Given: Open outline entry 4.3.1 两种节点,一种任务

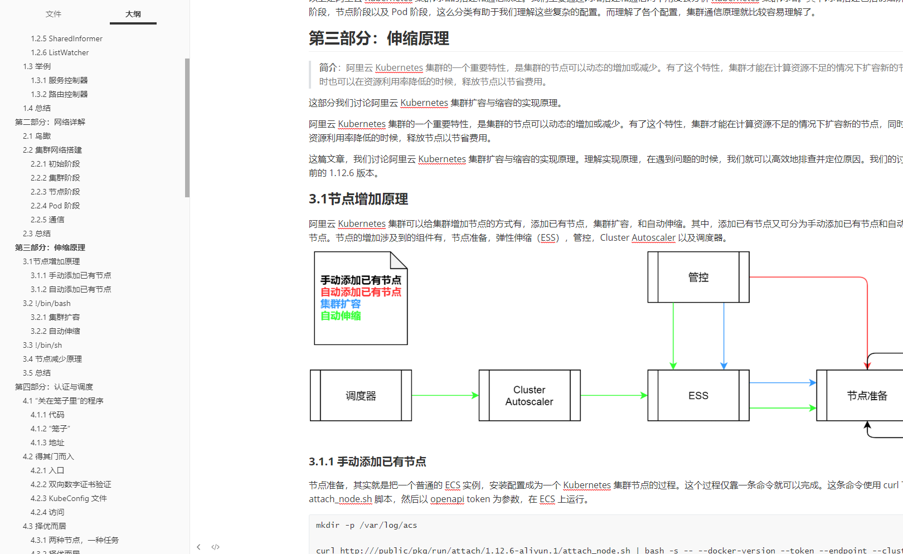Looking at the screenshot, I should [75, 540].
